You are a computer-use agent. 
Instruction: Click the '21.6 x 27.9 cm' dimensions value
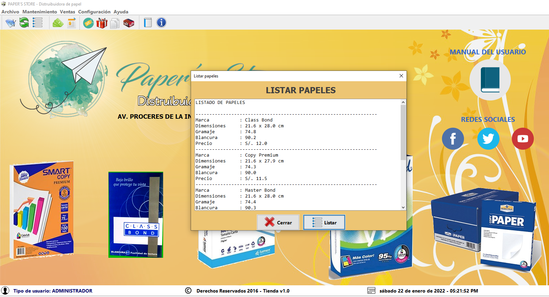coord(264,161)
